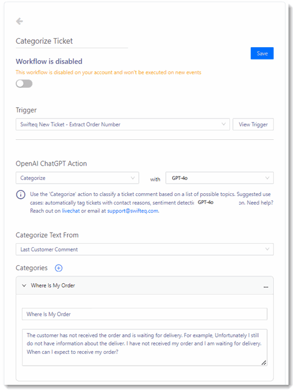Enable the disabled workflow toggle

24,84
